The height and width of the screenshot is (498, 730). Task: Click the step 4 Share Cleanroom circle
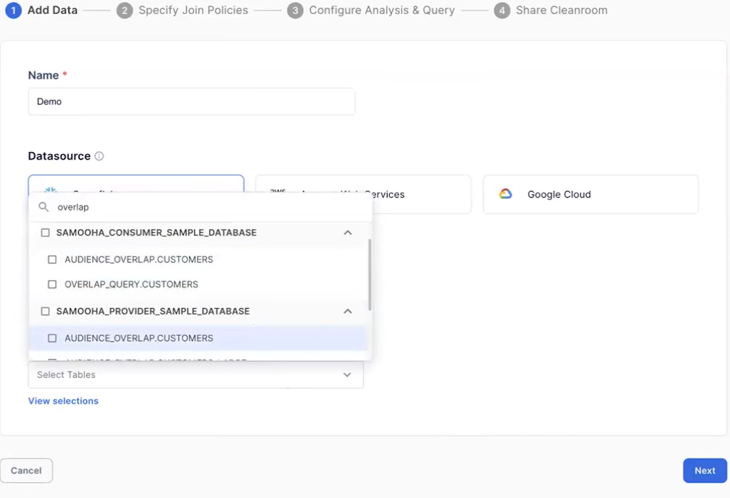pyautogui.click(x=502, y=10)
